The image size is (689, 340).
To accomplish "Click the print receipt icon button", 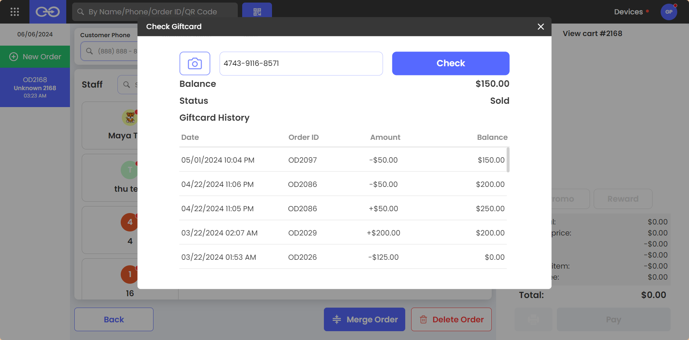I will [x=533, y=319].
